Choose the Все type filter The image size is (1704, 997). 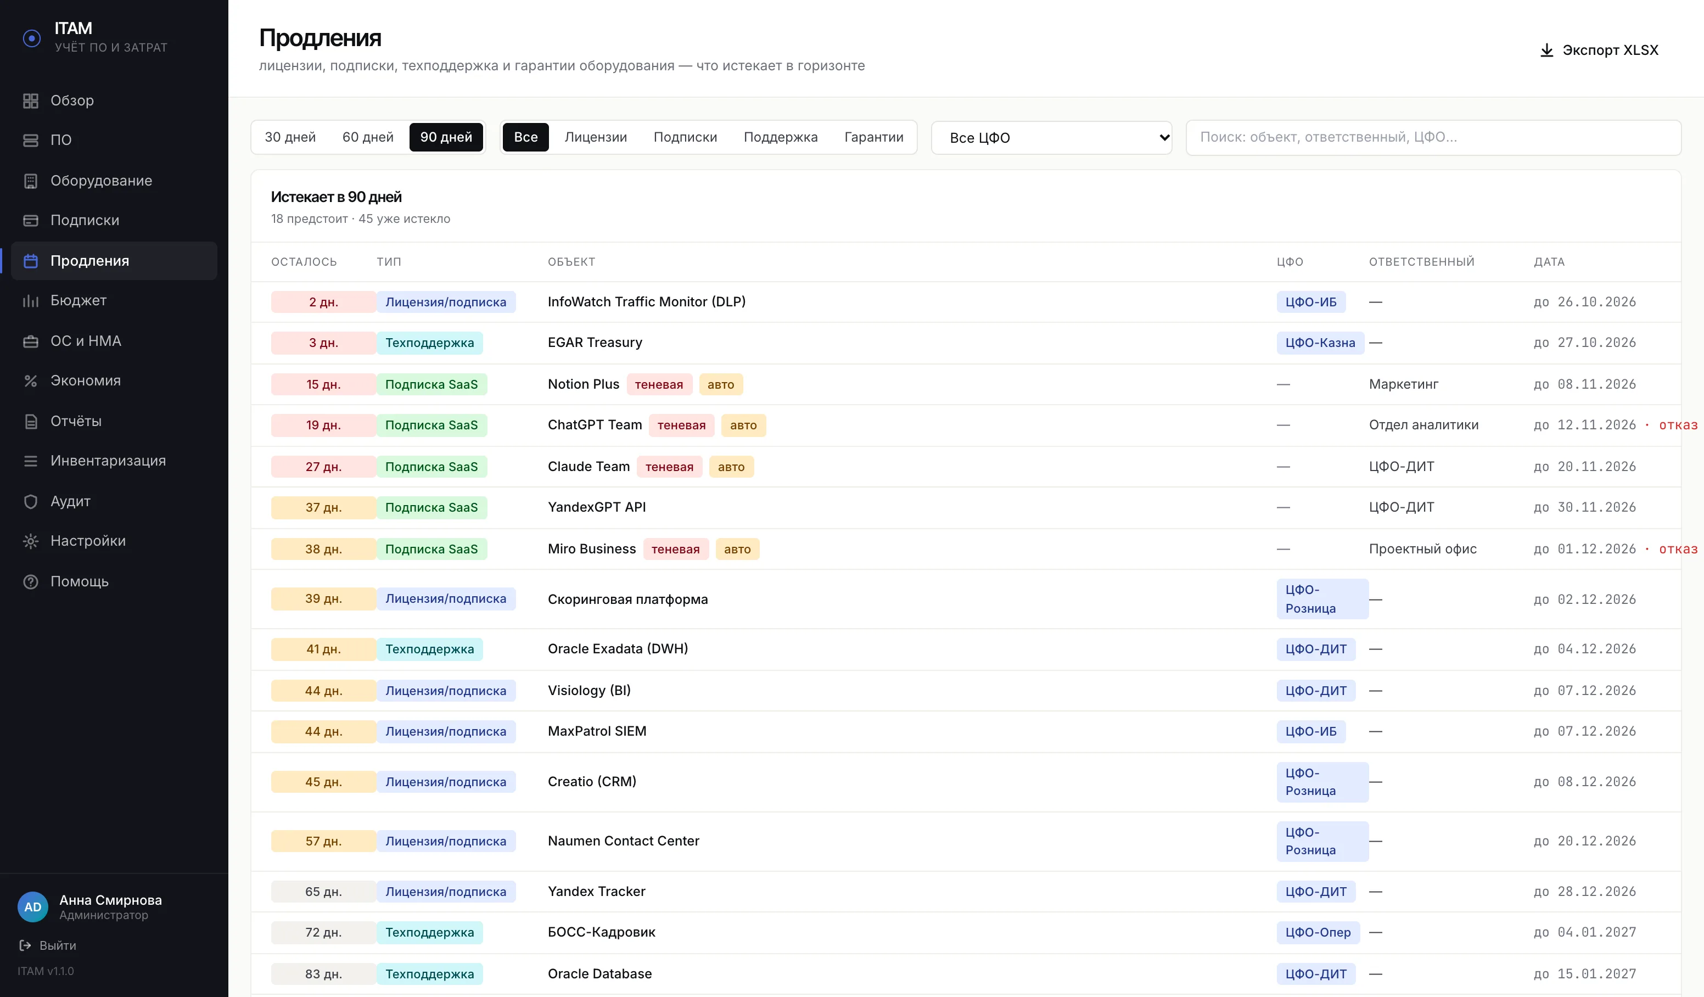click(525, 137)
